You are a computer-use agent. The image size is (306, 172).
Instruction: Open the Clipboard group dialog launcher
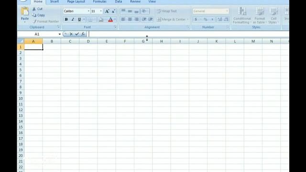(x=58, y=27)
